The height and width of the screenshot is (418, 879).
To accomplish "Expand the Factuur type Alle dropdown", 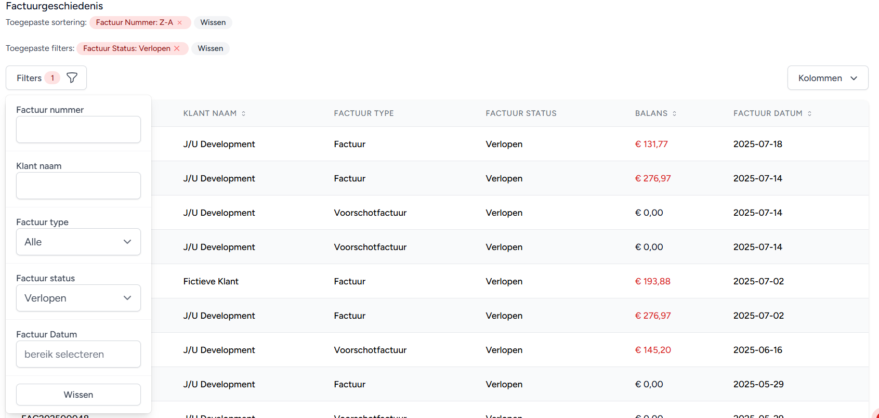I will pyautogui.click(x=78, y=242).
